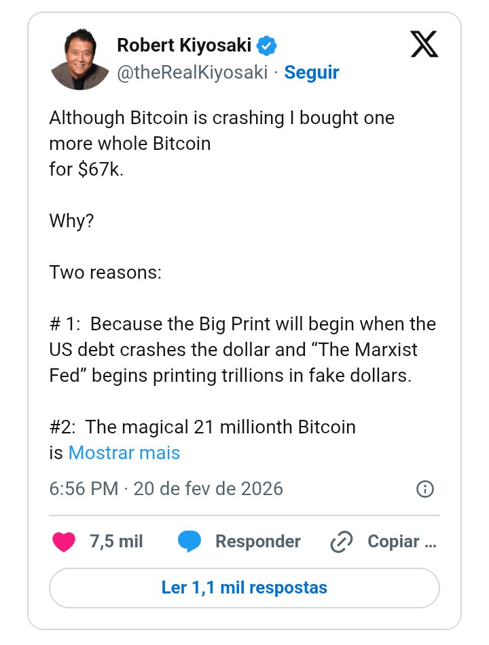
Task: Open the tweet info icon
Action: click(x=424, y=489)
